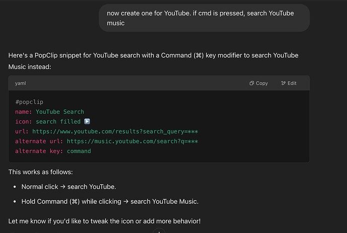Copy the yaml code block

tap(258, 83)
